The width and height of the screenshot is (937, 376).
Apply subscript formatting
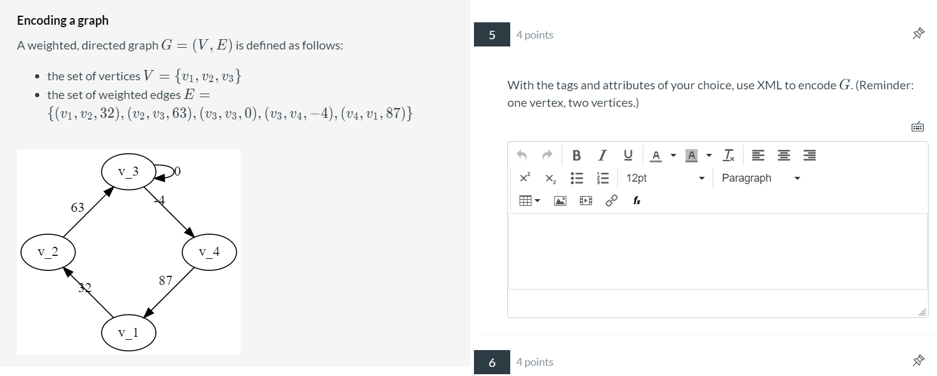[x=550, y=177]
